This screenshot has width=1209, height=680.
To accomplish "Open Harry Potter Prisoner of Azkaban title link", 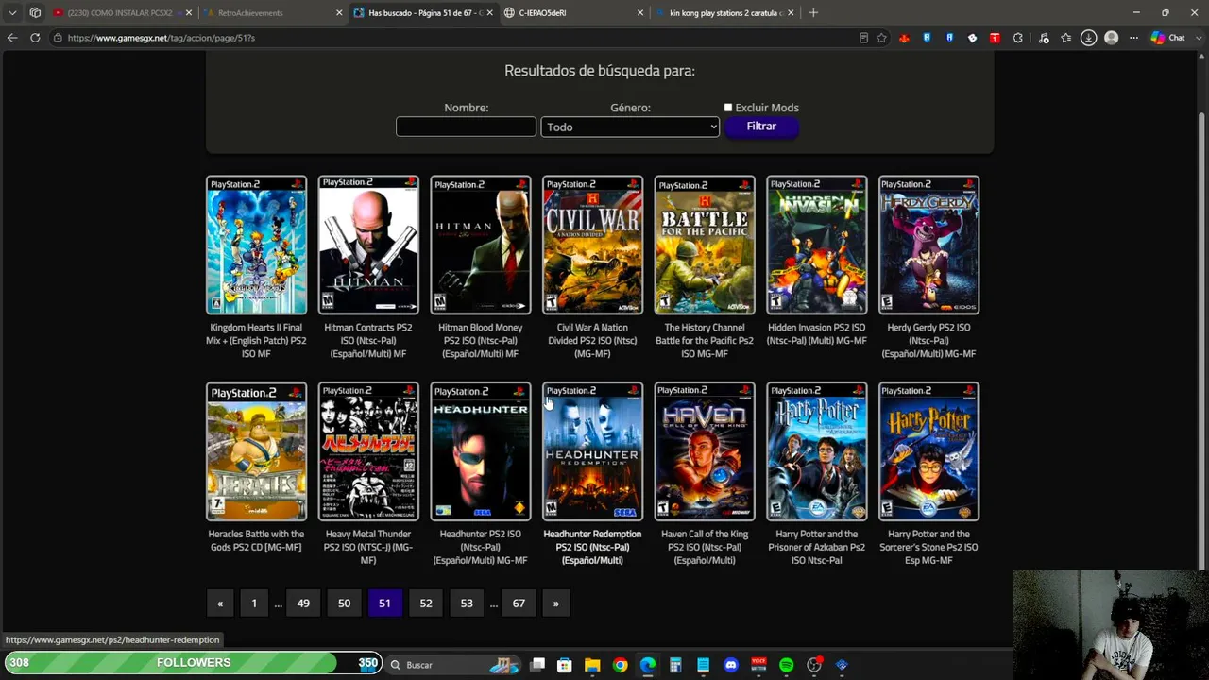I will tap(816, 547).
